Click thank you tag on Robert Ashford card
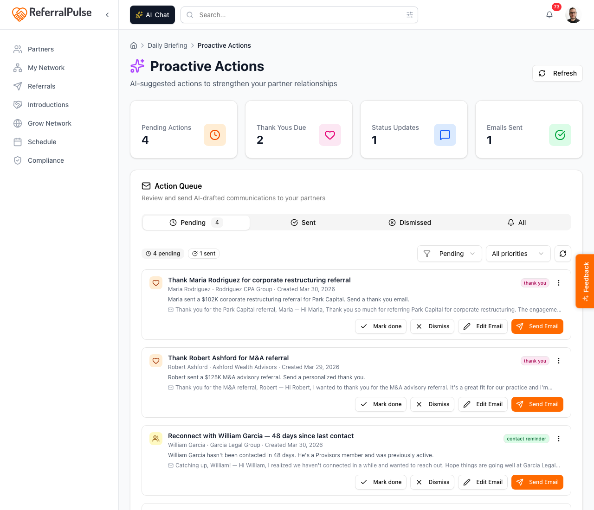This screenshot has height=510, width=594. click(535, 361)
